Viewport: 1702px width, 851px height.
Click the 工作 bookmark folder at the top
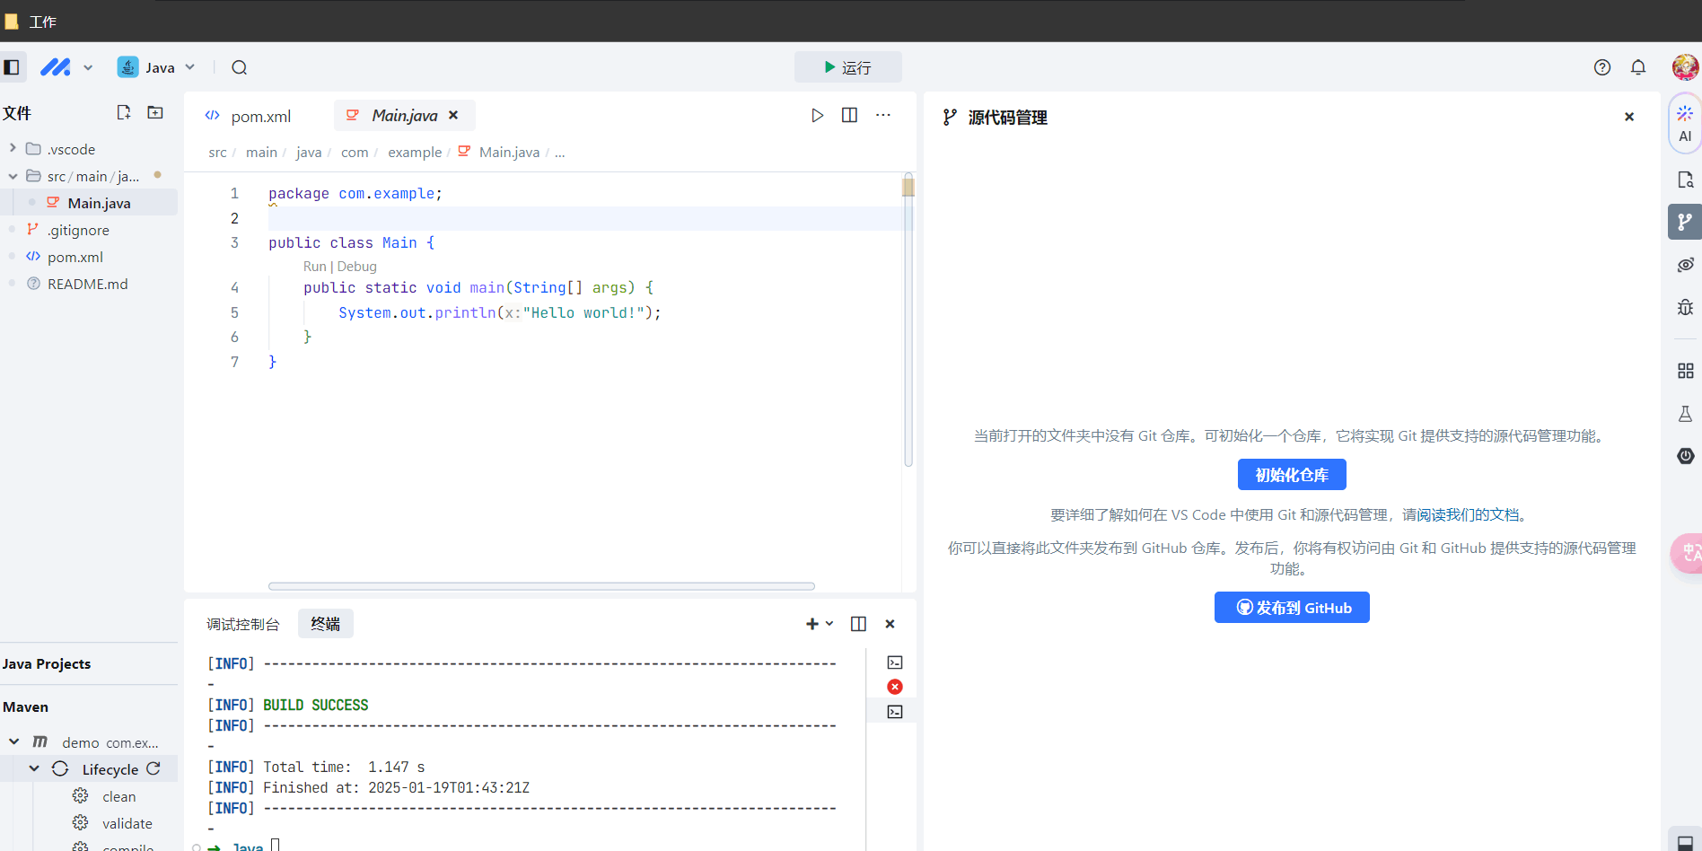[31, 22]
